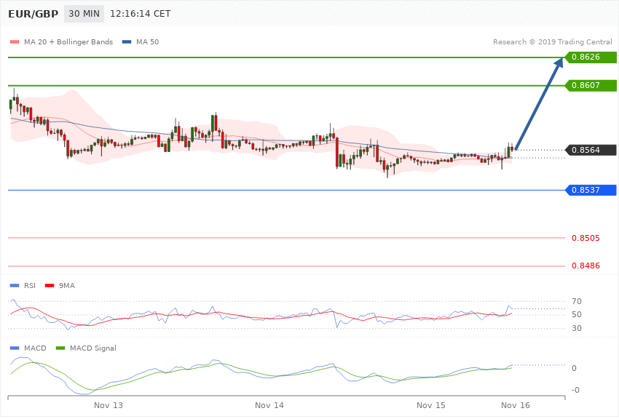Click the MACD -0 axis value
The width and height of the screenshot is (619, 419).
tap(575, 390)
